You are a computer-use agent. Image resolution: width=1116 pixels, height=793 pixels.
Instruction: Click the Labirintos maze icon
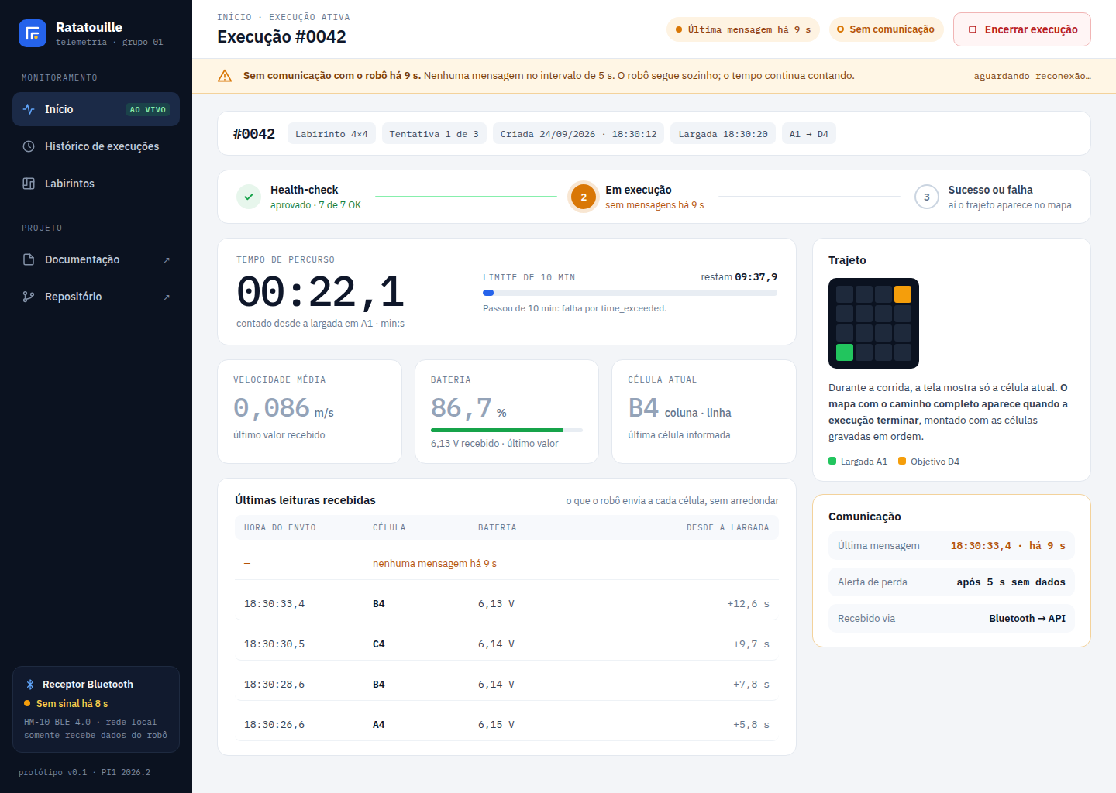[x=29, y=184]
